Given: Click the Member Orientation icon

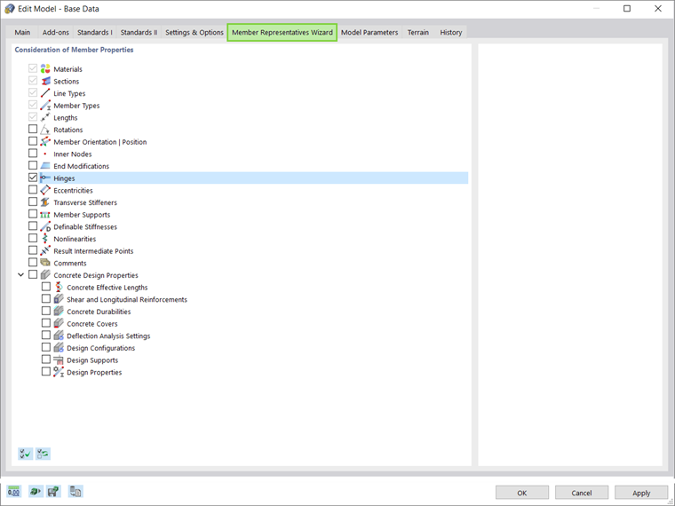Looking at the screenshot, I should pos(45,141).
